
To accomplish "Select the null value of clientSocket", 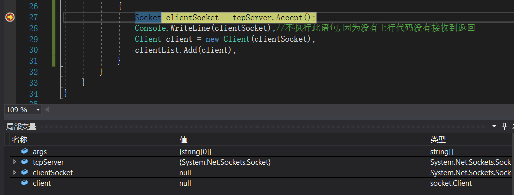I will tap(185, 173).
